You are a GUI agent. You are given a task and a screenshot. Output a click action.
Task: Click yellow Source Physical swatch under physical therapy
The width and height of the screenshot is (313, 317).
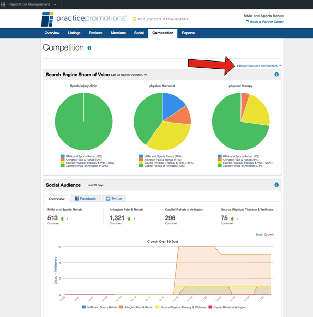tap(219, 163)
